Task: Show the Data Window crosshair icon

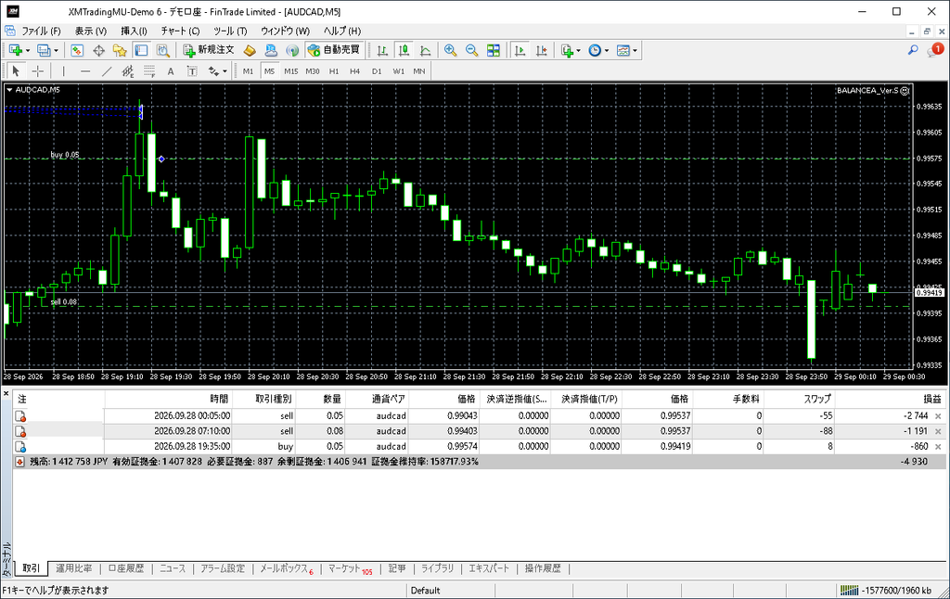Action: (x=98, y=50)
